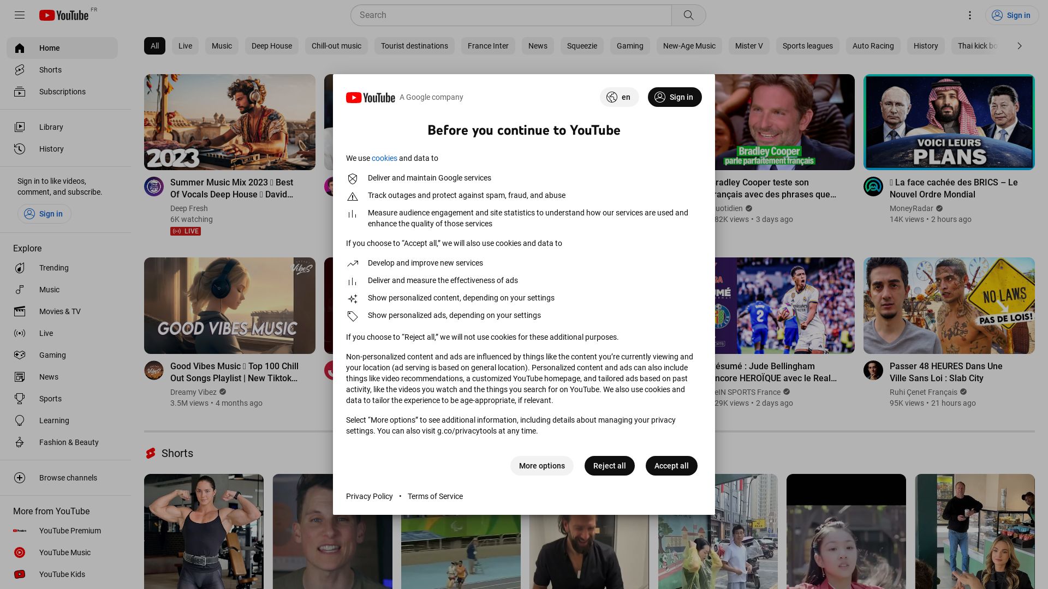Click 'Passer 48 HEURES Dans Une Ville Sans Loi' title
Viewport: 1048px width, 589px height.
pos(946,372)
